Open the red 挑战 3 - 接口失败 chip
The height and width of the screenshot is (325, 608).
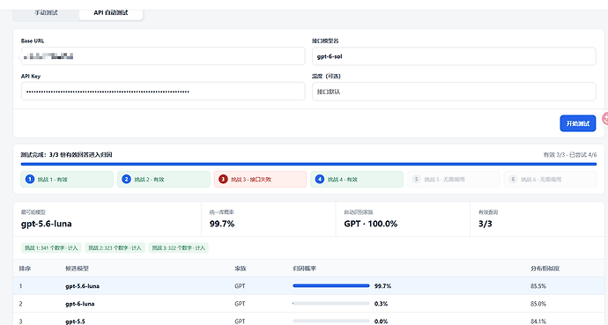(260, 180)
